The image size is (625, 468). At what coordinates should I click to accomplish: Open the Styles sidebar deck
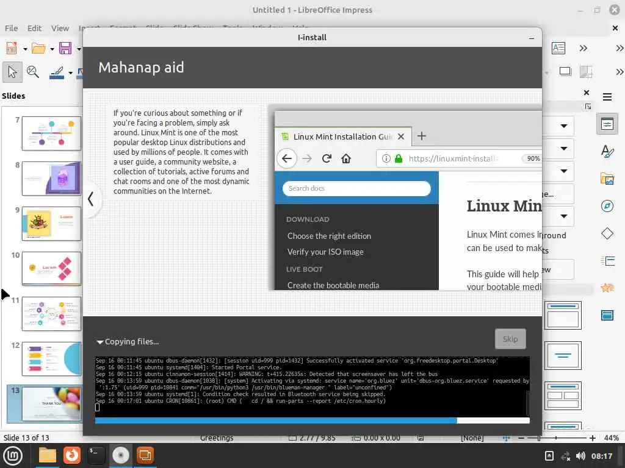click(x=607, y=151)
